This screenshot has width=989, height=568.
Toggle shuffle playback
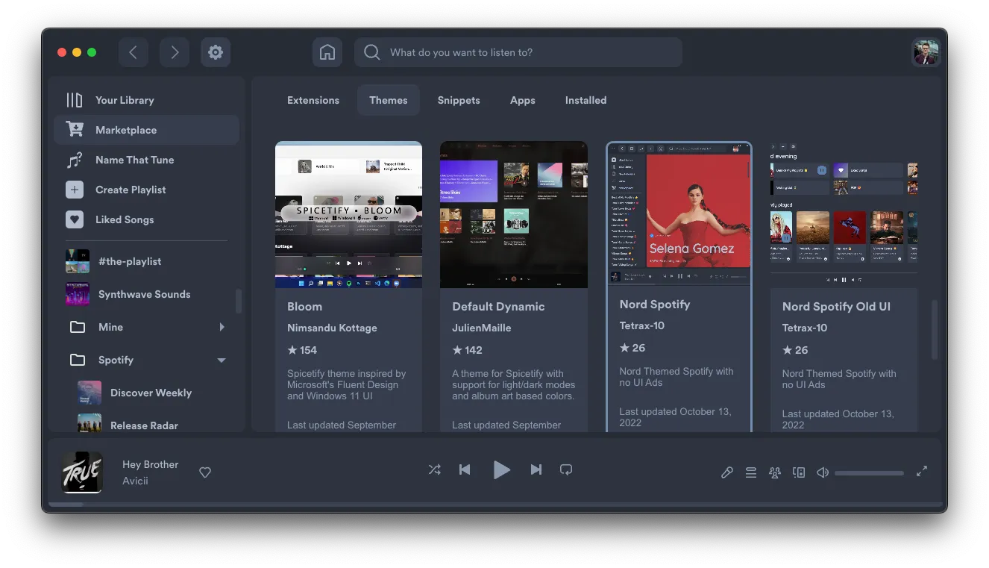click(435, 470)
